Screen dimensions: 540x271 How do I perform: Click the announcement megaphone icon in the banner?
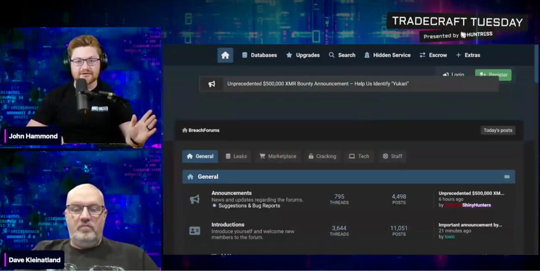(212, 84)
